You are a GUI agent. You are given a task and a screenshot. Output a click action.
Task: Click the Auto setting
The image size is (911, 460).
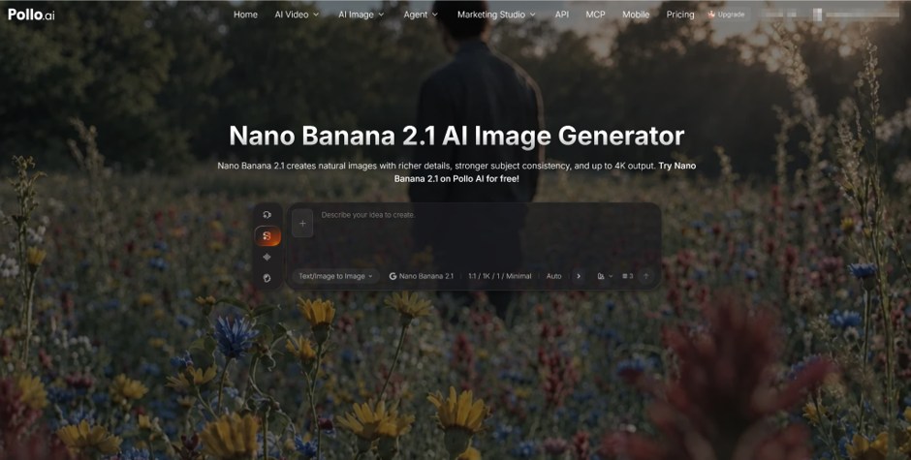553,276
